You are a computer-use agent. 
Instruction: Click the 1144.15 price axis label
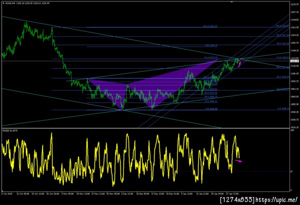pos(294,50)
